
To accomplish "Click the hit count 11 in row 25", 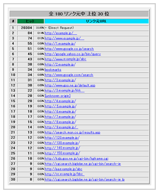I will 30,153.
